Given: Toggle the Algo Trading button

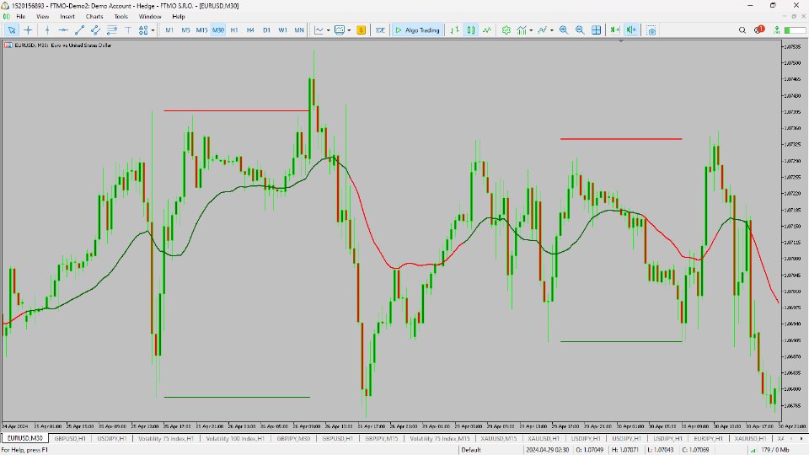Looking at the screenshot, I should click(x=417, y=30).
